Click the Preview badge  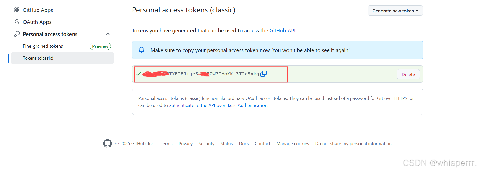(x=100, y=46)
